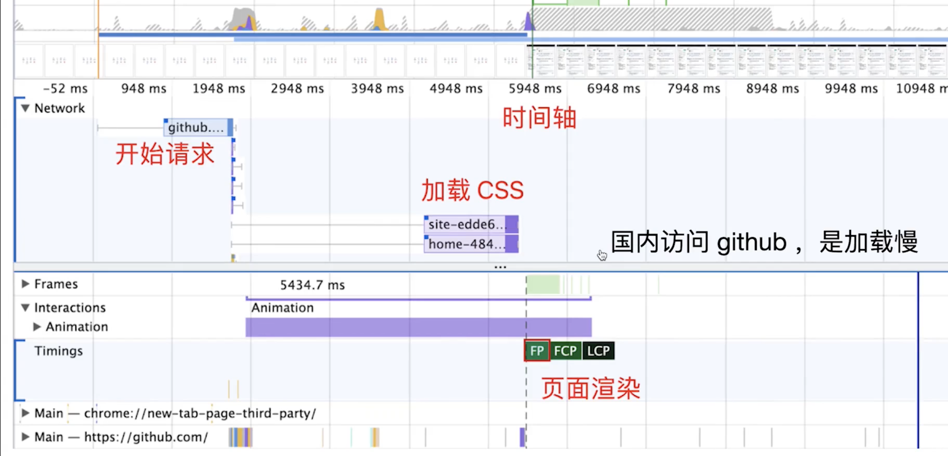
Task: Select the LCP timing marker
Action: pos(598,351)
